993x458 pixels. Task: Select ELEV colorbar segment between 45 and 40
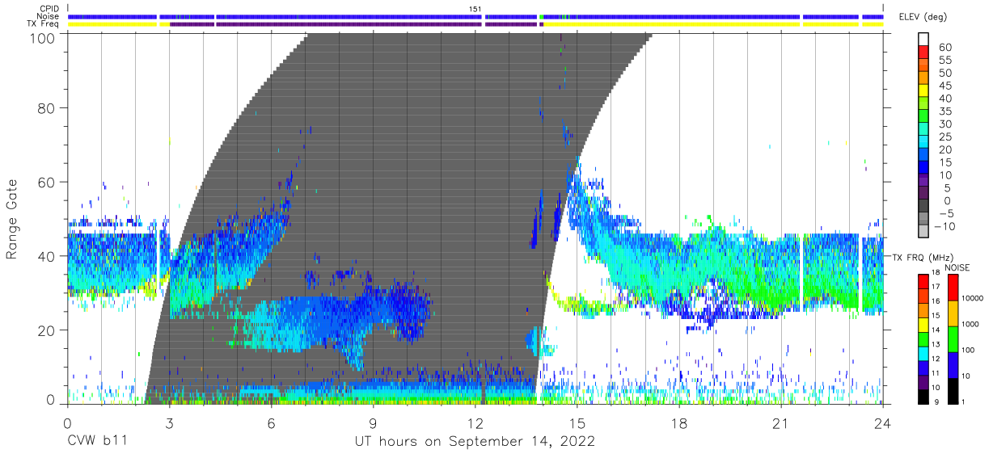pyautogui.click(x=923, y=92)
